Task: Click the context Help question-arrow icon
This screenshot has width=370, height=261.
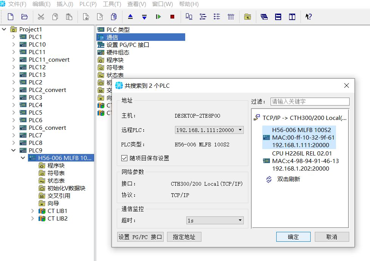Action: click(x=308, y=17)
